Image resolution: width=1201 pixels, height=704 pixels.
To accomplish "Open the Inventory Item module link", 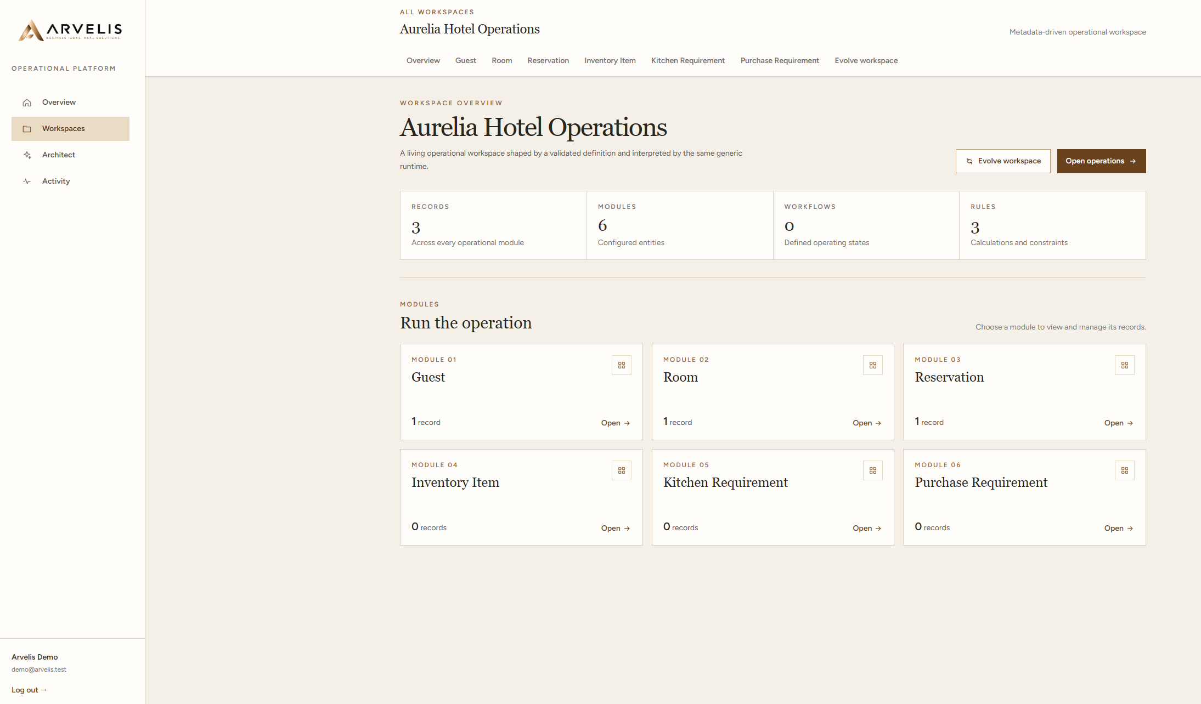I will pyautogui.click(x=615, y=529).
